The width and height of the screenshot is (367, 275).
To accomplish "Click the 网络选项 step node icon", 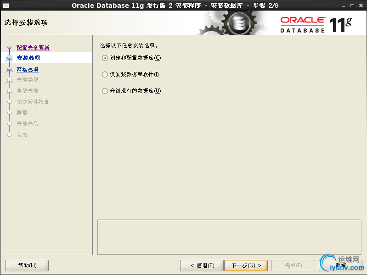I will (x=9, y=70).
